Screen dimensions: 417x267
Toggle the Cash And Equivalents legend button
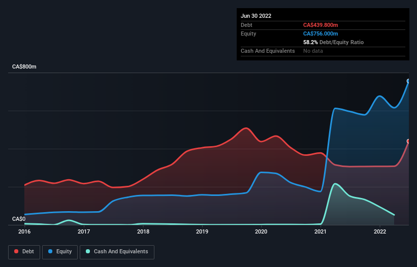pyautogui.click(x=117, y=252)
